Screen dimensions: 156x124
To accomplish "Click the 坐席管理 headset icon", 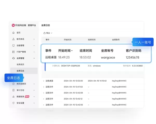I will tap(13, 58).
